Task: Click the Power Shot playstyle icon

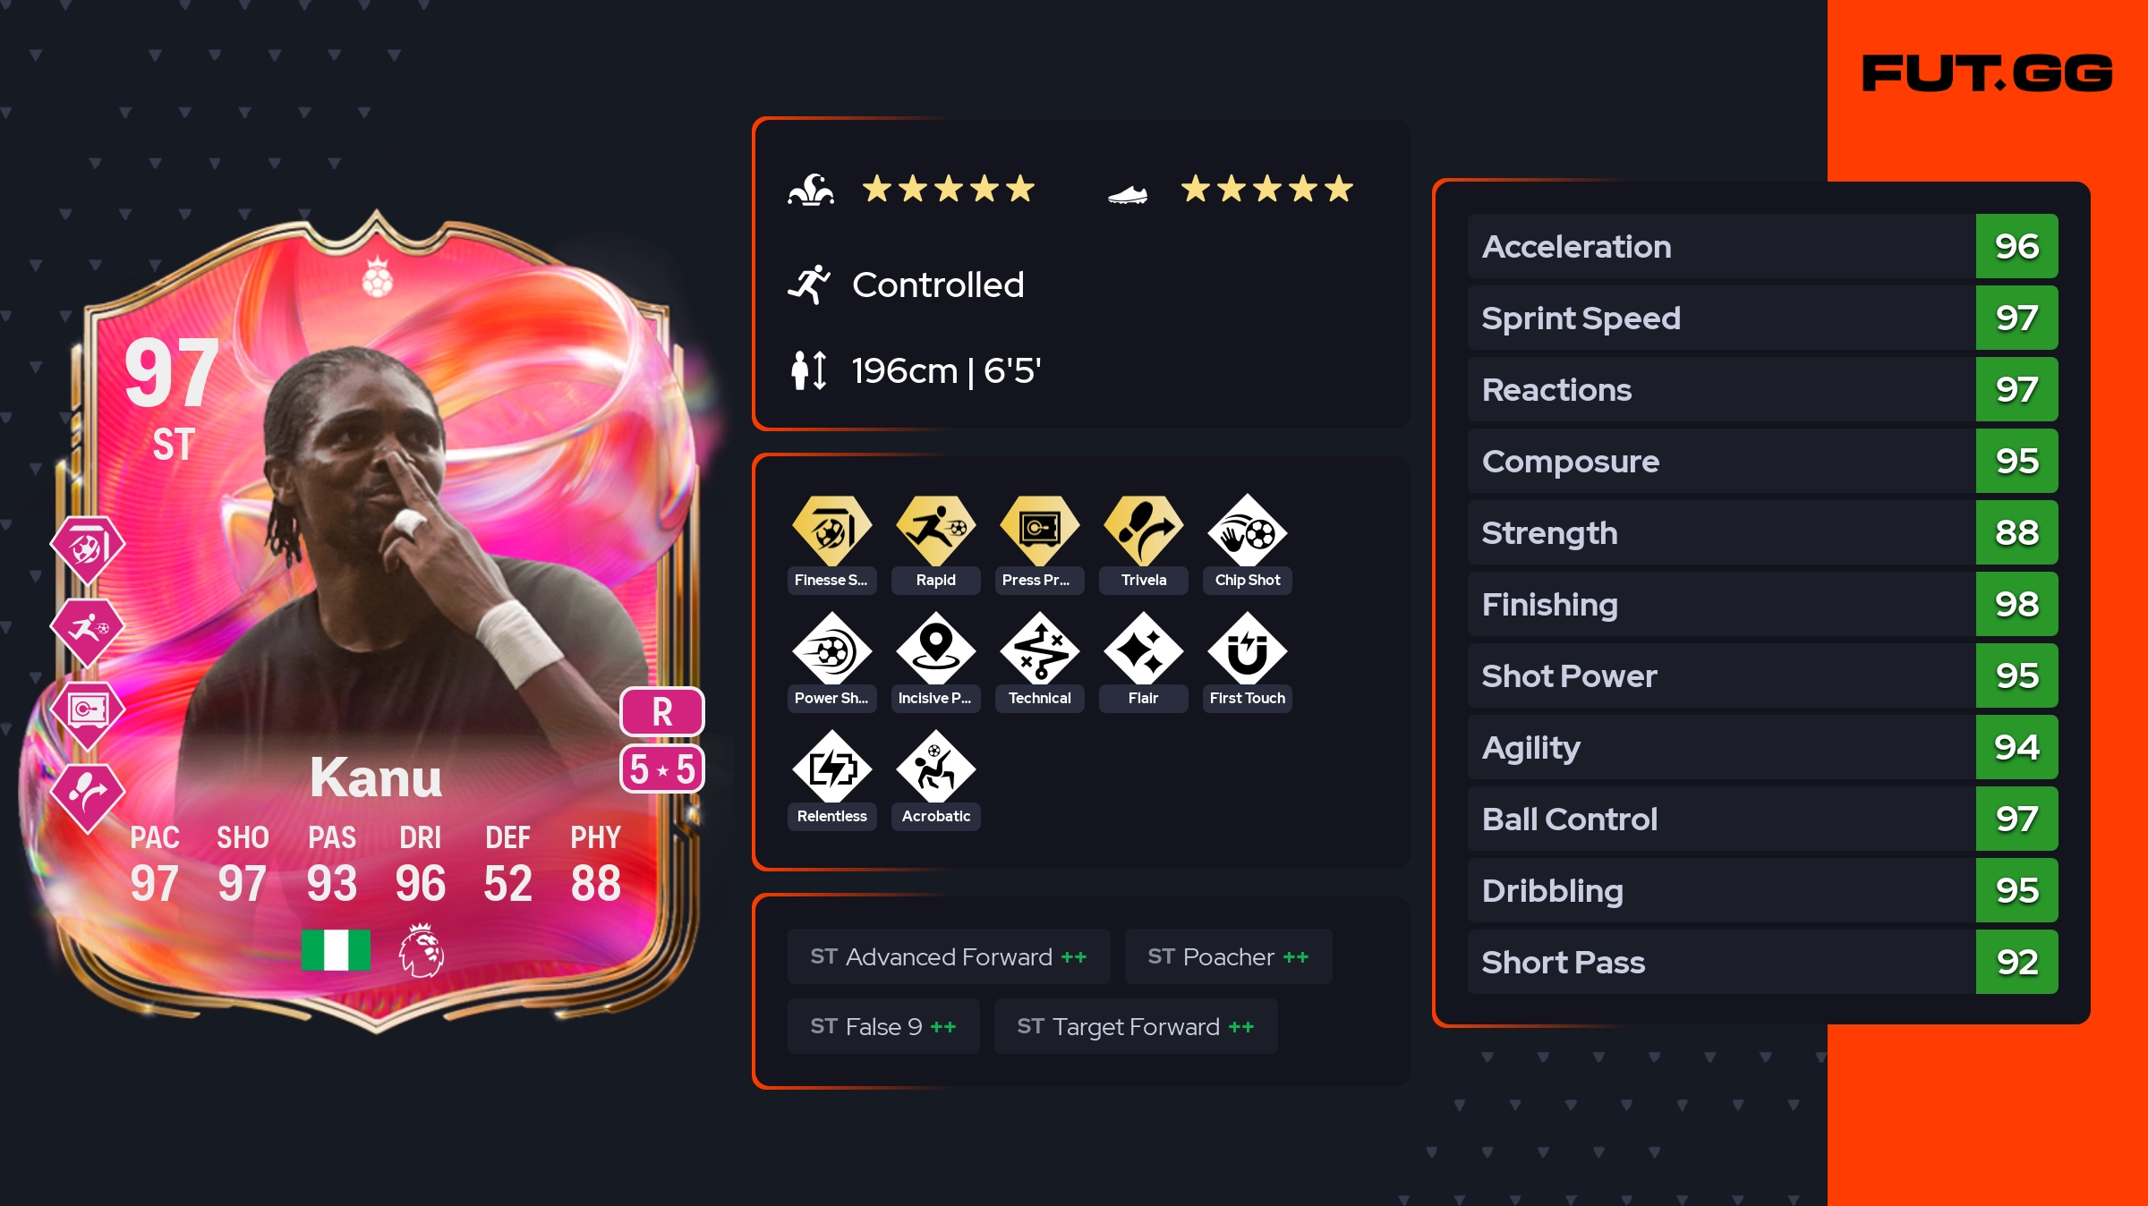Action: coord(831,650)
